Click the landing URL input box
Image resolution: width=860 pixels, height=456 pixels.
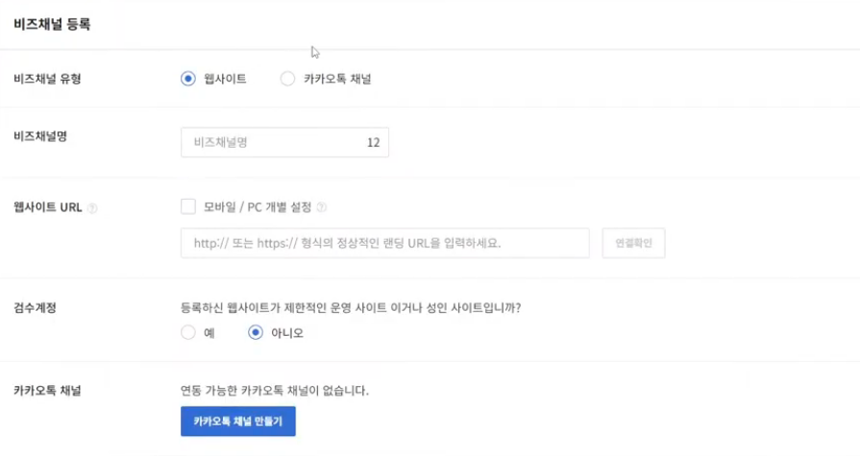click(384, 243)
